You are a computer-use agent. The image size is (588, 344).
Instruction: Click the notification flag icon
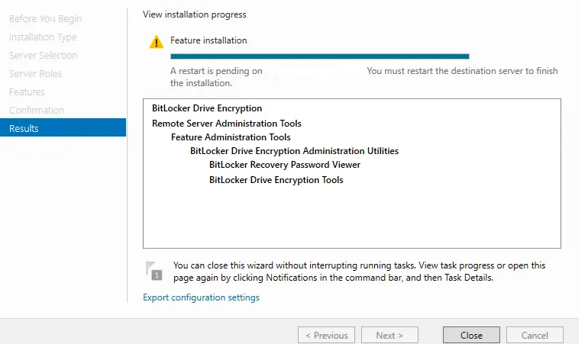155,271
